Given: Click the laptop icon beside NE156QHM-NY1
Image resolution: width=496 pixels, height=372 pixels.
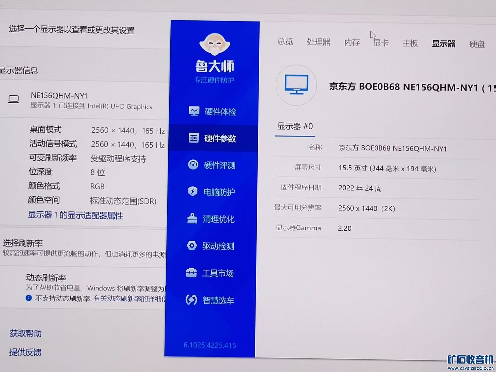Looking at the screenshot, I should click(13, 99).
